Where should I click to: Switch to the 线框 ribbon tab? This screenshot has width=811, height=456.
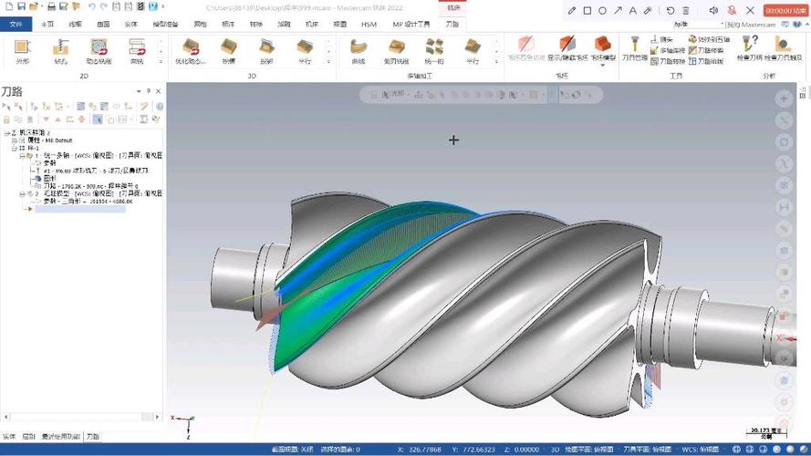click(x=75, y=24)
